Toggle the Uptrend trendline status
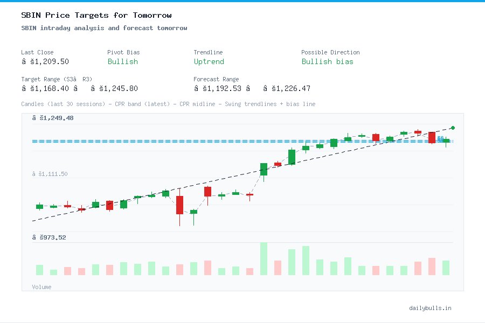This screenshot has width=485, height=323. 209,62
